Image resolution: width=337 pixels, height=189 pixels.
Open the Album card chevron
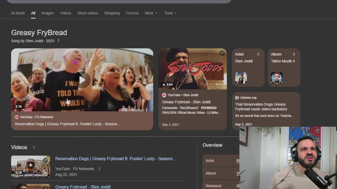coord(294,54)
